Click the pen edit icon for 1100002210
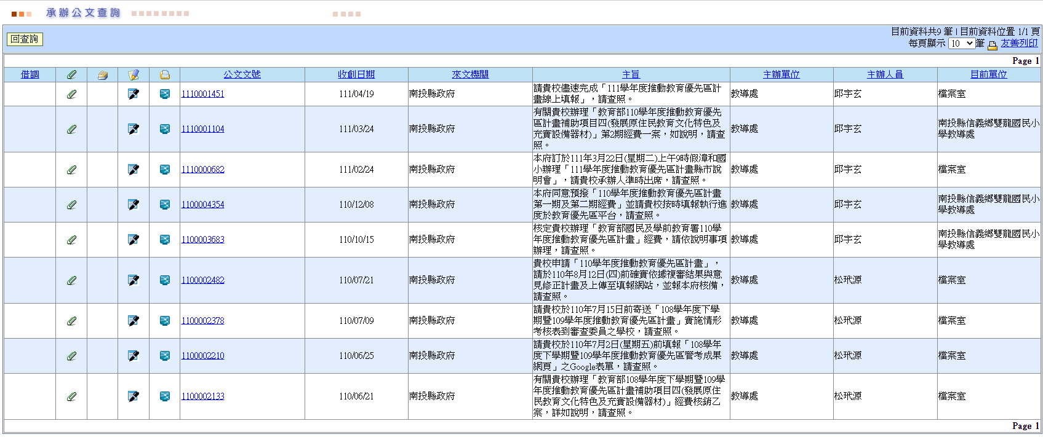 (134, 356)
